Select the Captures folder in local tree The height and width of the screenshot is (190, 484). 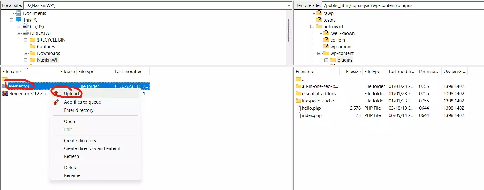pos(46,47)
